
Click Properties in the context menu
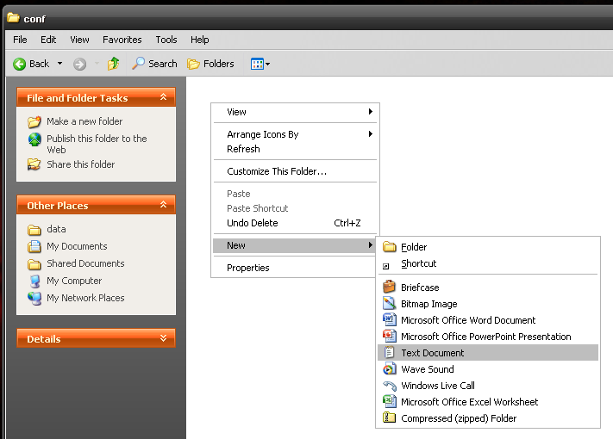[x=248, y=268]
